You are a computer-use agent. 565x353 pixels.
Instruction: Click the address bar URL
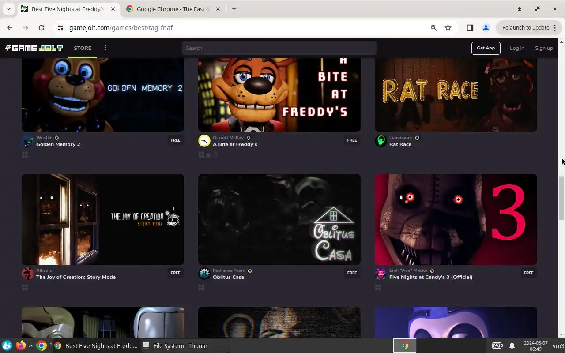point(121,27)
